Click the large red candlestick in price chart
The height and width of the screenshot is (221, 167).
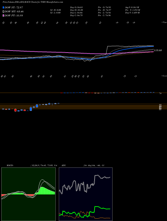click(x=15, y=110)
